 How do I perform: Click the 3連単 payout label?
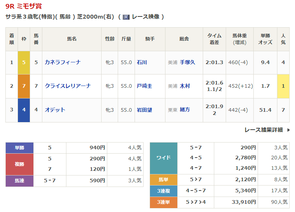point(163,202)
